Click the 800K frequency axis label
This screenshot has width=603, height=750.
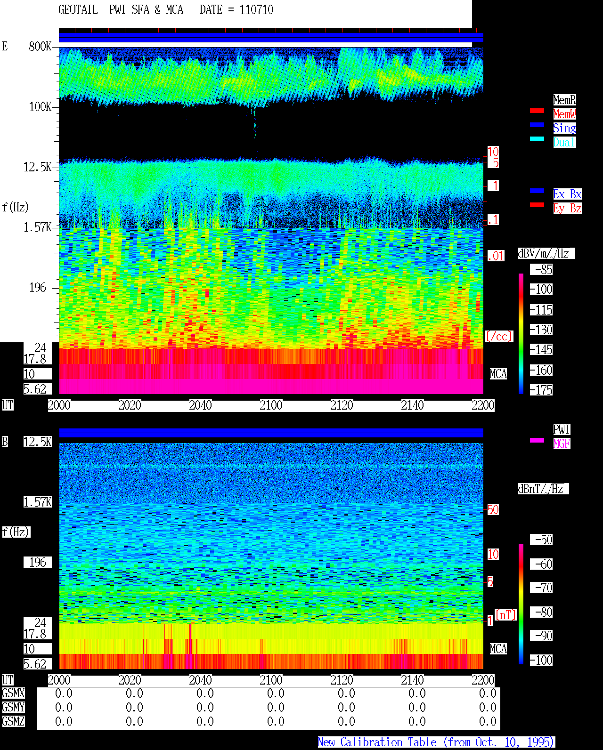pyautogui.click(x=40, y=46)
